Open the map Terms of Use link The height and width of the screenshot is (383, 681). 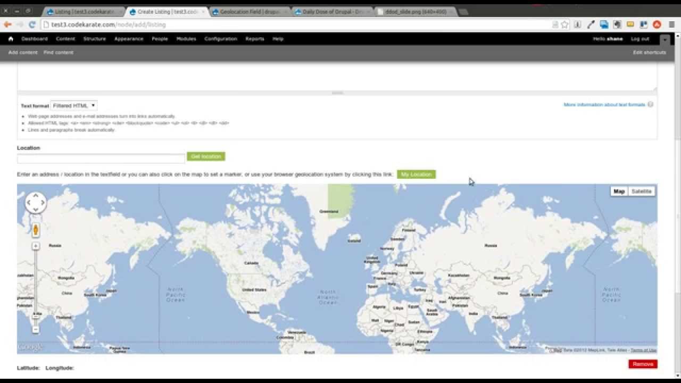click(x=643, y=350)
